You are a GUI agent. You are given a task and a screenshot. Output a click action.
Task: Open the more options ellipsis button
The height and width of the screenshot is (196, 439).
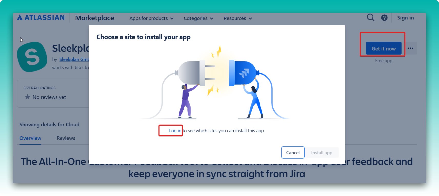(411, 48)
